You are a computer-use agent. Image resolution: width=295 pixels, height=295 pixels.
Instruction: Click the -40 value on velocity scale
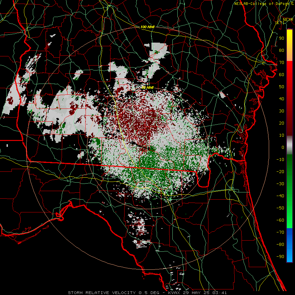point(280,196)
